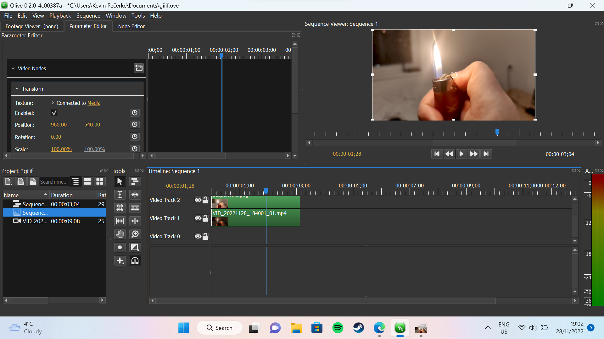Open the Tools menu
This screenshot has height=339, width=604.
click(138, 16)
